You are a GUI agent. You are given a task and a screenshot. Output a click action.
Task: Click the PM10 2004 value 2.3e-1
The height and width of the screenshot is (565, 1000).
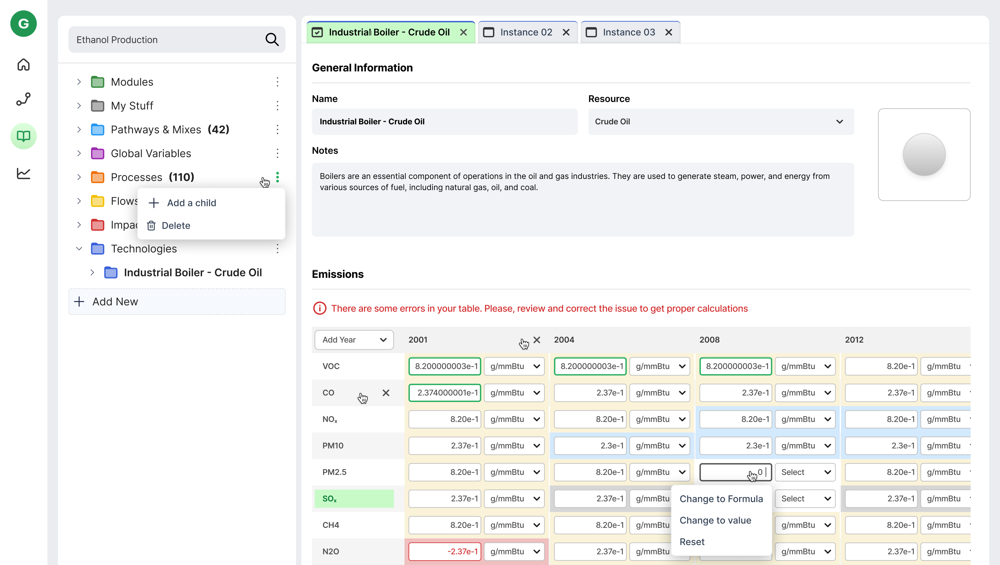click(590, 446)
